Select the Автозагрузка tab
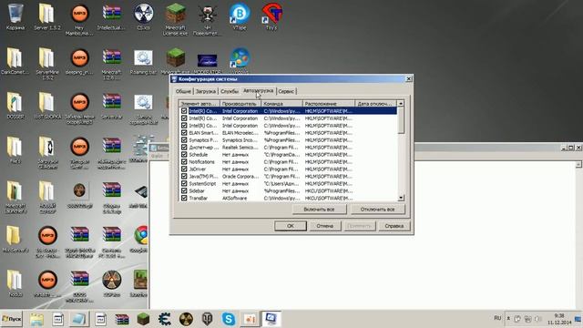The height and width of the screenshot is (328, 583). [x=259, y=91]
